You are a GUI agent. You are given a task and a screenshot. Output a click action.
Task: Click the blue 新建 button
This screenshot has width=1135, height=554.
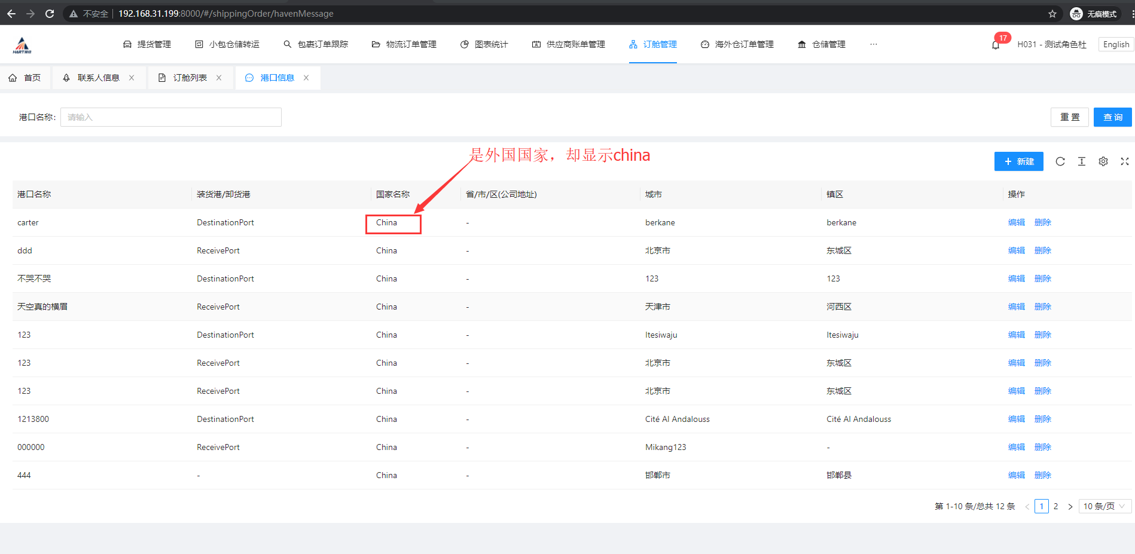coord(1018,161)
